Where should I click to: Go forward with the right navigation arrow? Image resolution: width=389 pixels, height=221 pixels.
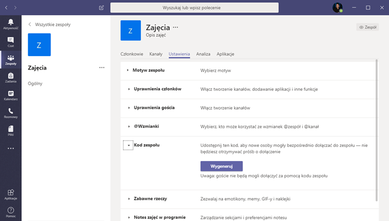[x=15, y=8]
